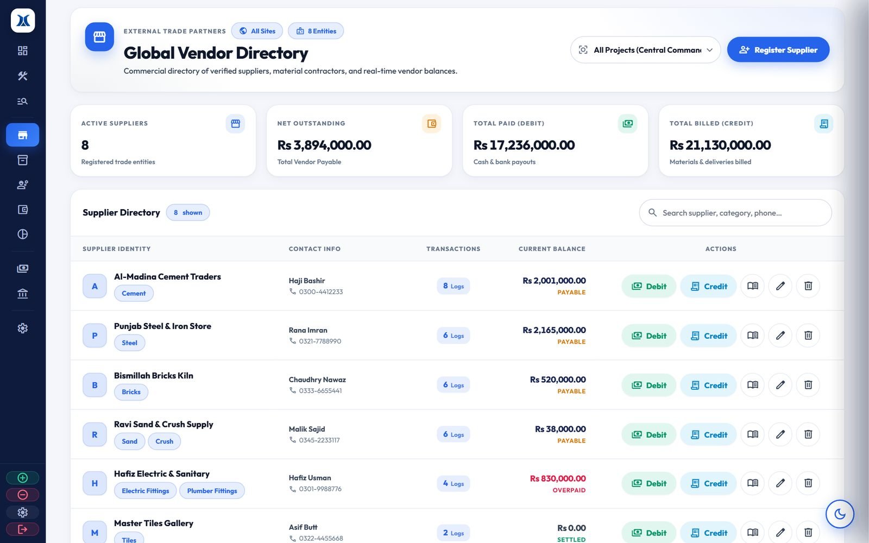Click supplier name Master Tiles Gallery
This screenshot has width=869, height=543.
coord(154,523)
